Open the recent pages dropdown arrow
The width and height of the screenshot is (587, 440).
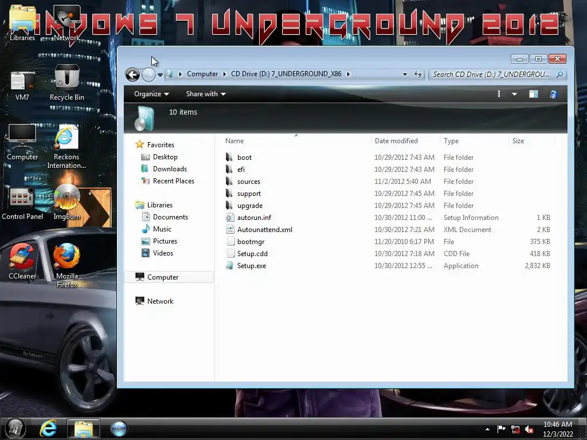click(x=161, y=75)
